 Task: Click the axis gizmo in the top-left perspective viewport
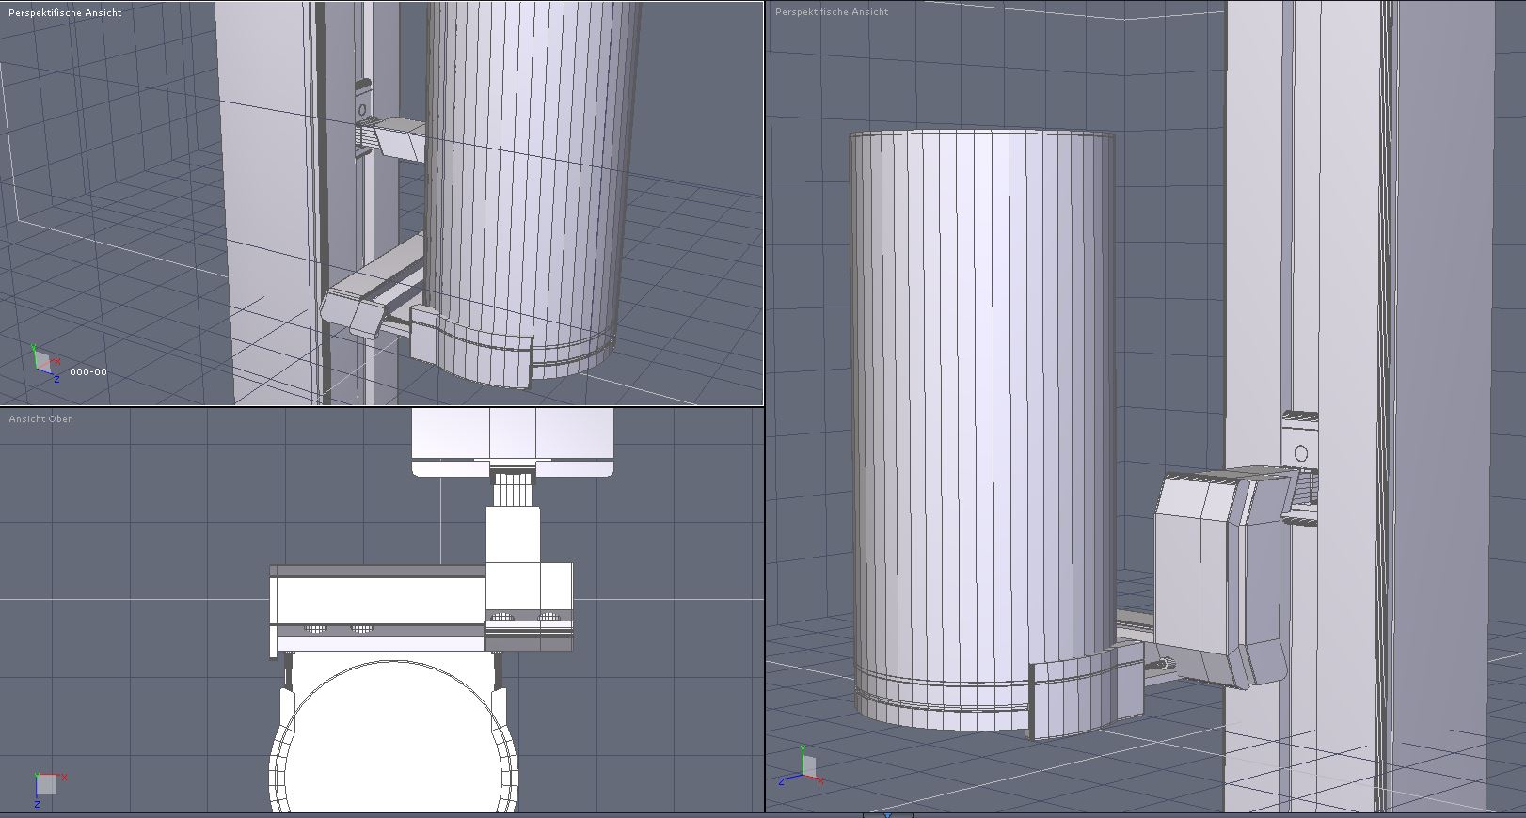pyautogui.click(x=45, y=362)
